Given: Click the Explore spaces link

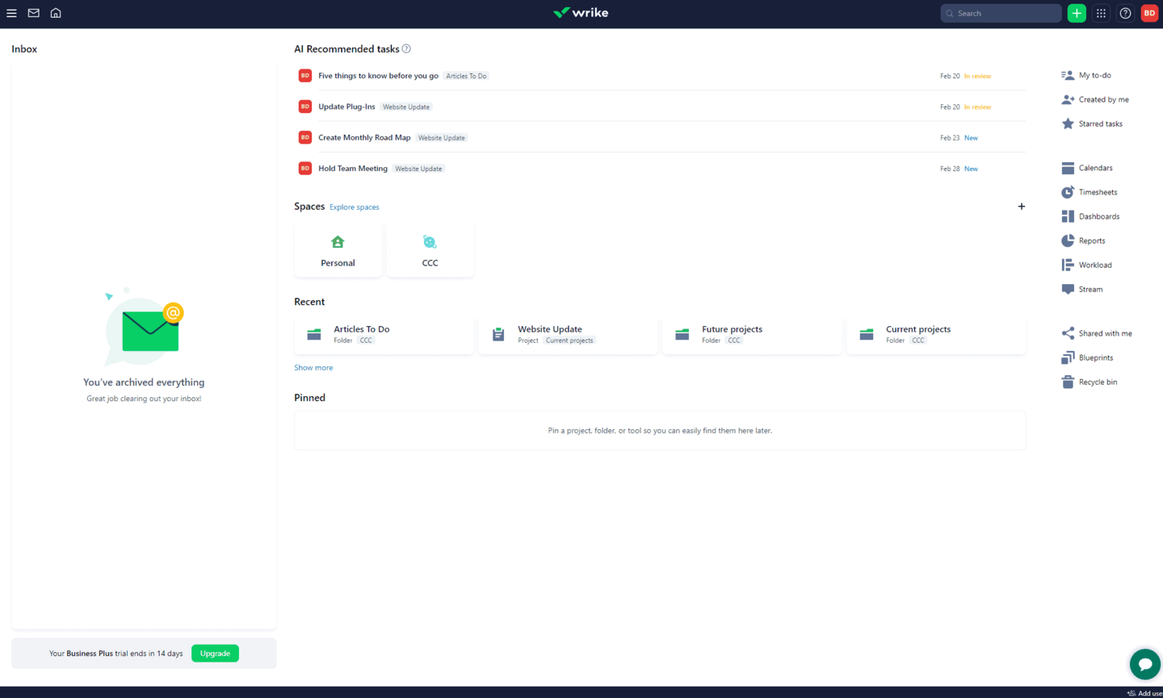Looking at the screenshot, I should pyautogui.click(x=354, y=207).
